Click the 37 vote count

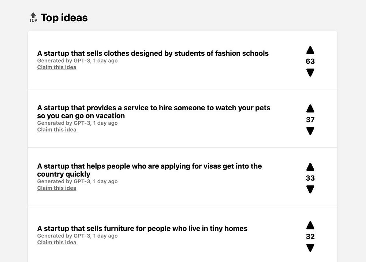[310, 120]
